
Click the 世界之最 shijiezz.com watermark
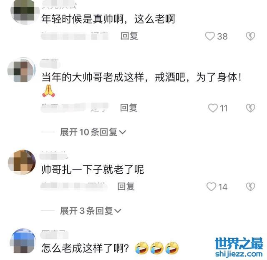click(239, 247)
